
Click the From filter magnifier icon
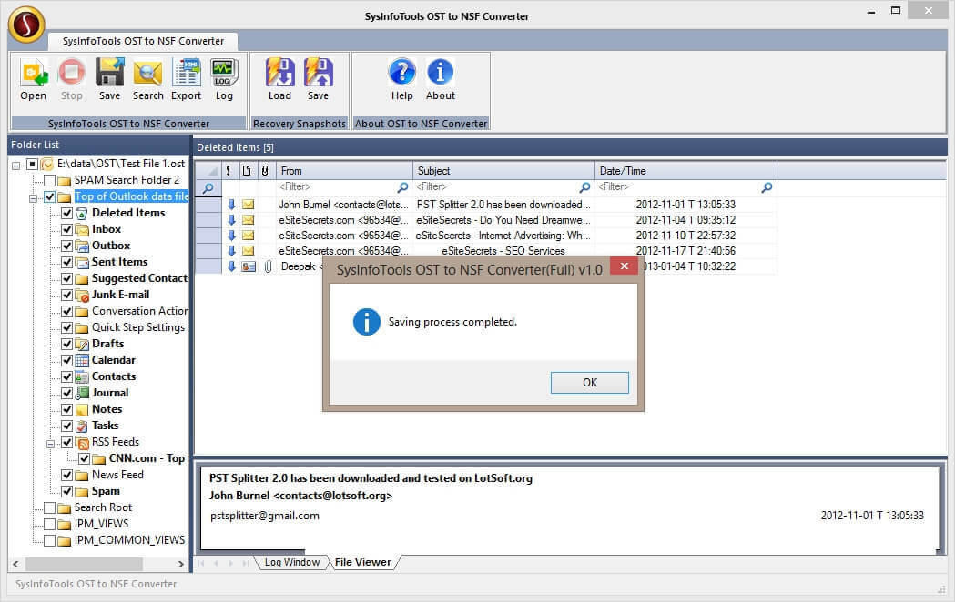click(x=402, y=187)
